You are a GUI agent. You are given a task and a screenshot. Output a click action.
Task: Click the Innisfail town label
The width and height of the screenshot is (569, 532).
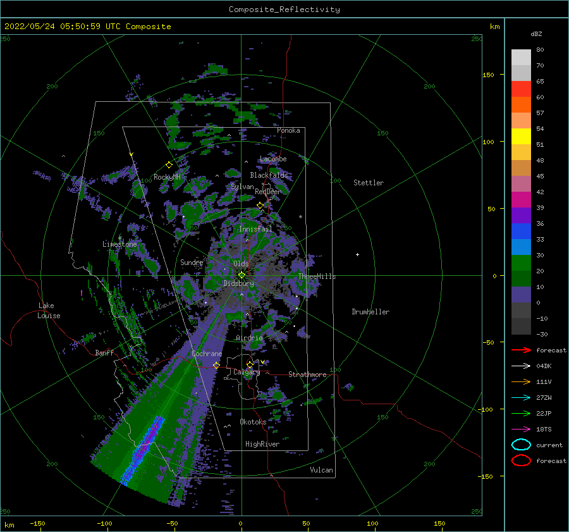(x=255, y=229)
